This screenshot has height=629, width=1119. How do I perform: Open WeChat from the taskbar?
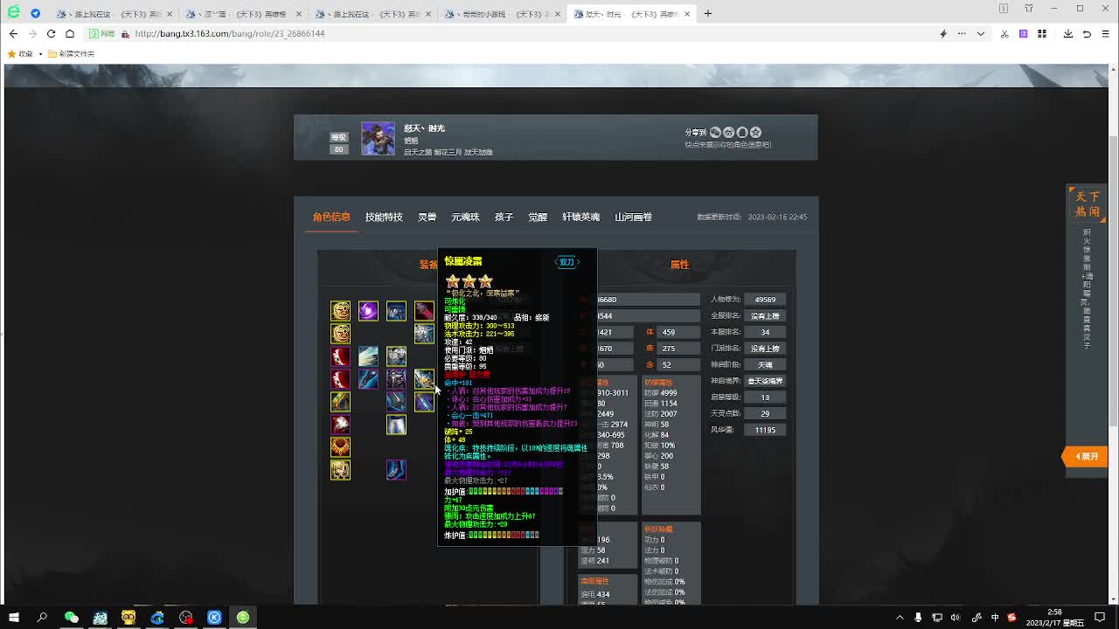coord(72,618)
